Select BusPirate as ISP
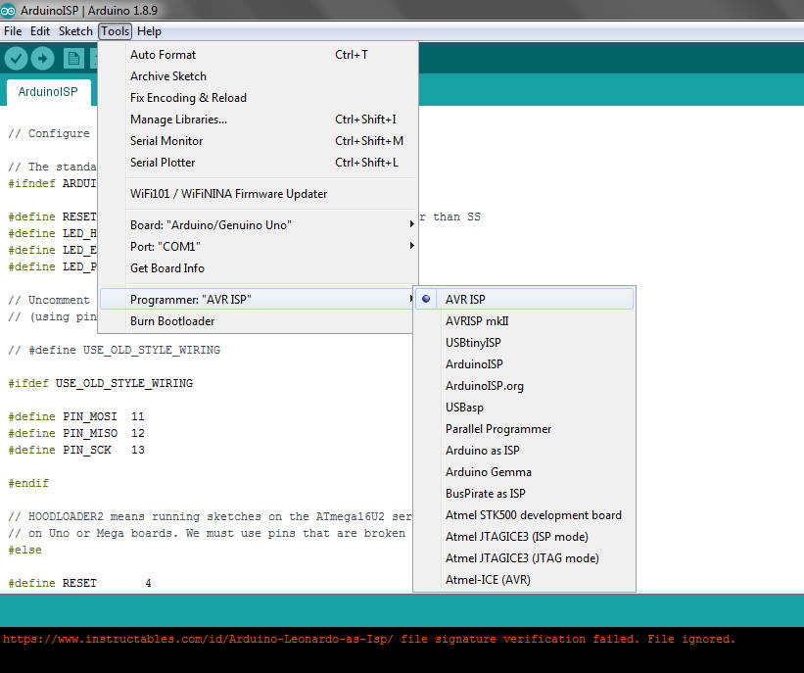This screenshot has width=804, height=673. click(x=524, y=494)
